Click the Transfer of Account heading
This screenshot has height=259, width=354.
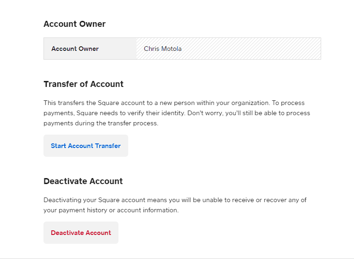coord(83,84)
